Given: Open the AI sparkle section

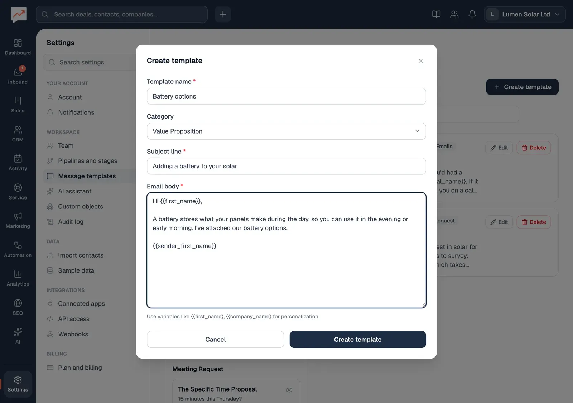Looking at the screenshot, I should tap(18, 336).
